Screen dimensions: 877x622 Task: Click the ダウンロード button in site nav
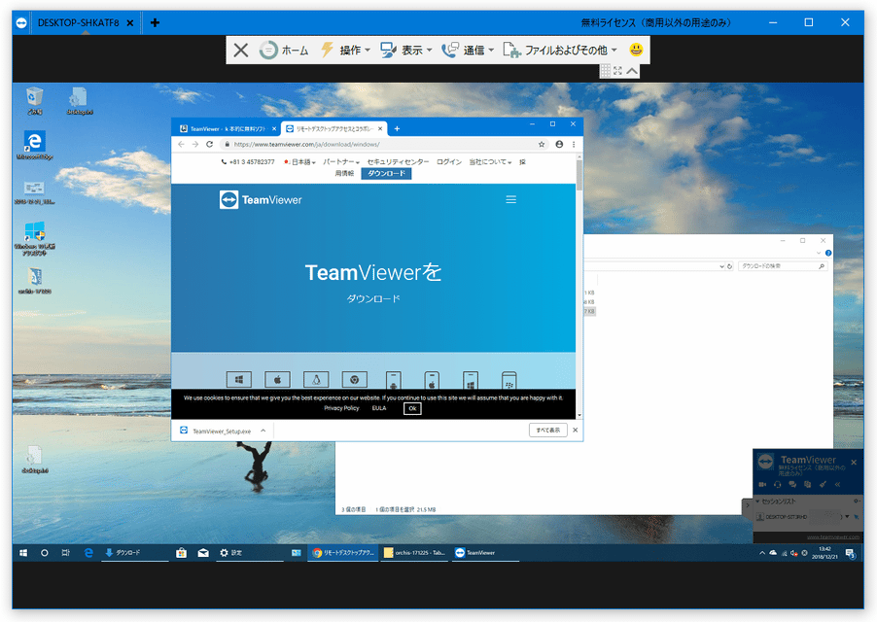point(386,174)
